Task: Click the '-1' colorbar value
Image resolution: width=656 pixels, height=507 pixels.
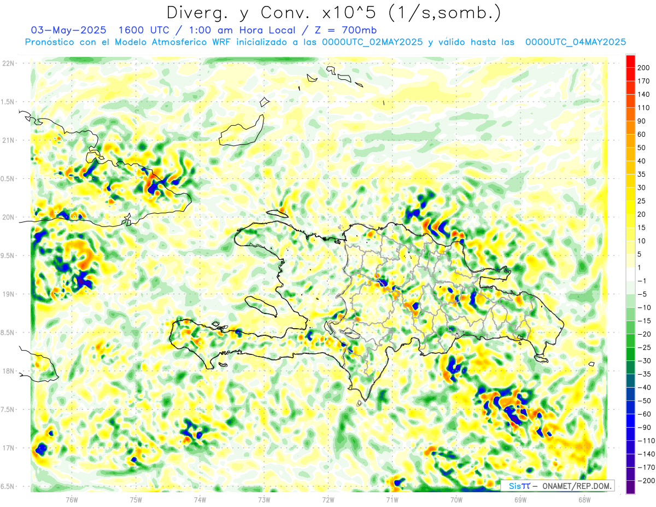Action: 642,281
